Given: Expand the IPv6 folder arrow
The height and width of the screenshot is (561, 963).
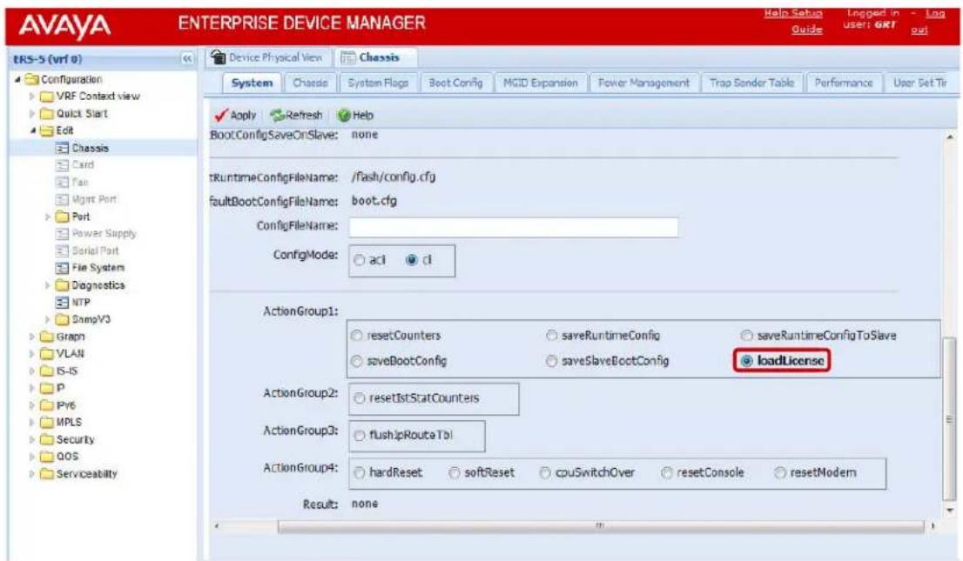Looking at the screenshot, I should (x=32, y=405).
